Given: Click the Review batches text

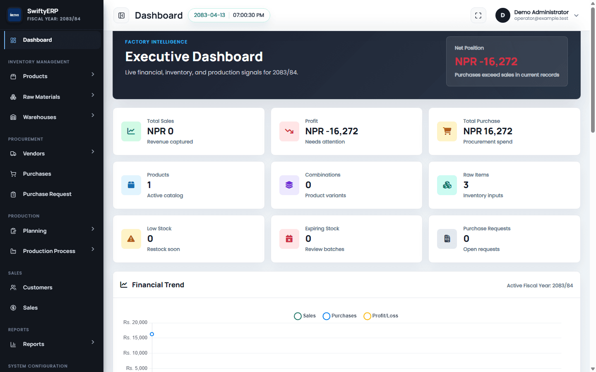Looking at the screenshot, I should pyautogui.click(x=324, y=249).
